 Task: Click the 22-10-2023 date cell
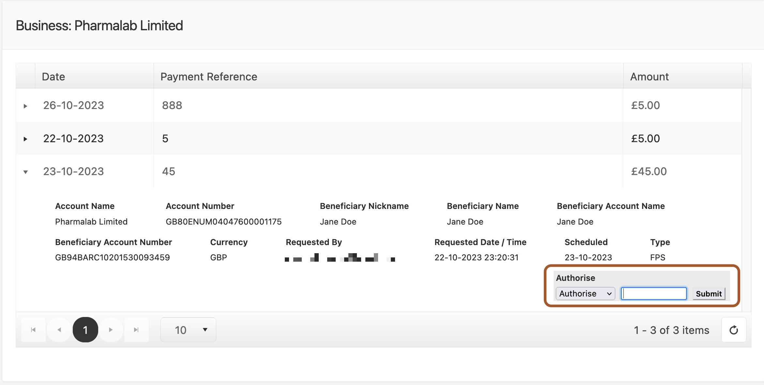pos(73,139)
